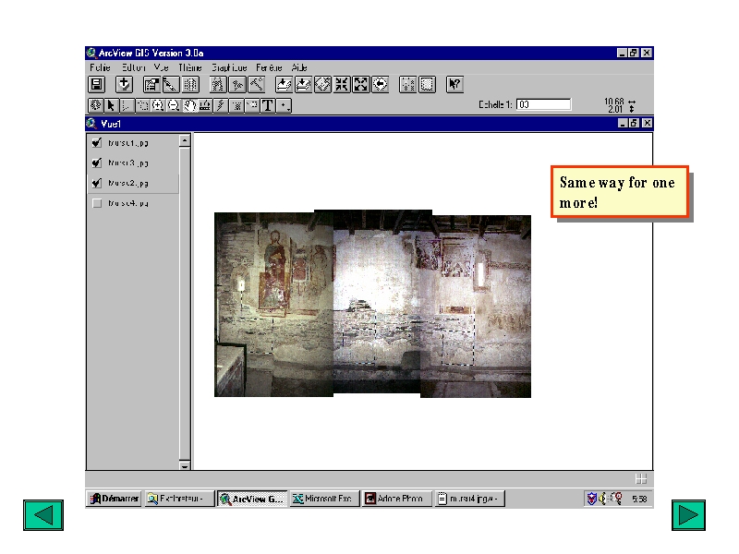
Task: Click the legend scrollbar down arrow
Action: [185, 465]
